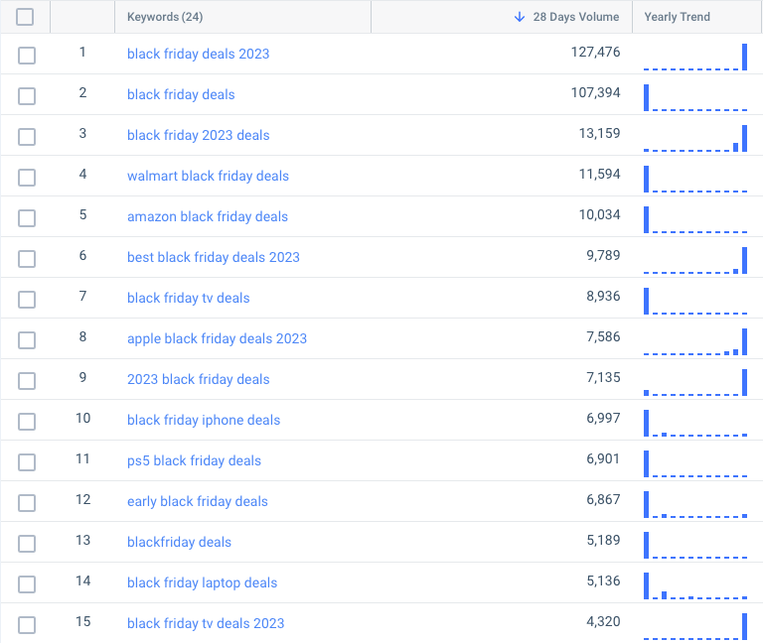Tick the best black friday deals 2023 checkbox

tap(27, 259)
